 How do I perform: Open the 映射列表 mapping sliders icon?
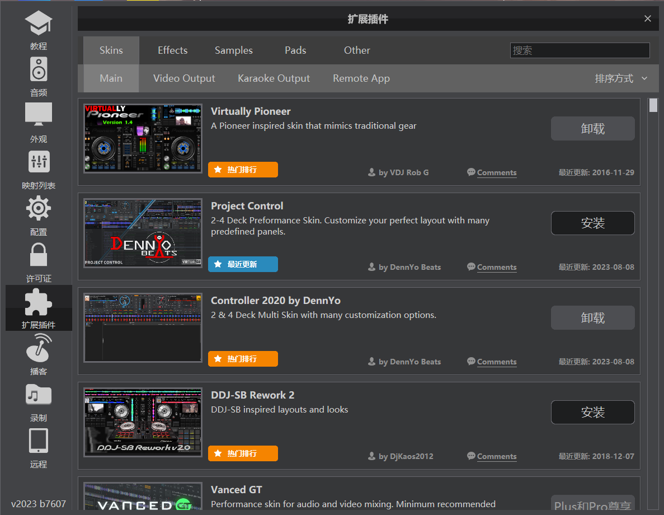(39, 162)
